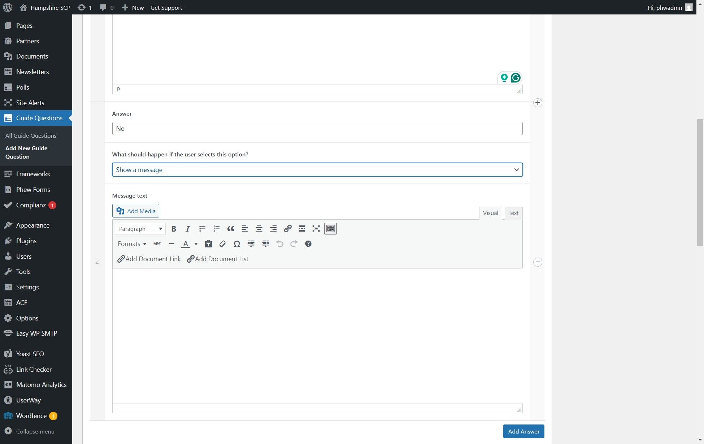This screenshot has width=704, height=444.
Task: Switch to the Text editor tab
Action: [513, 213]
